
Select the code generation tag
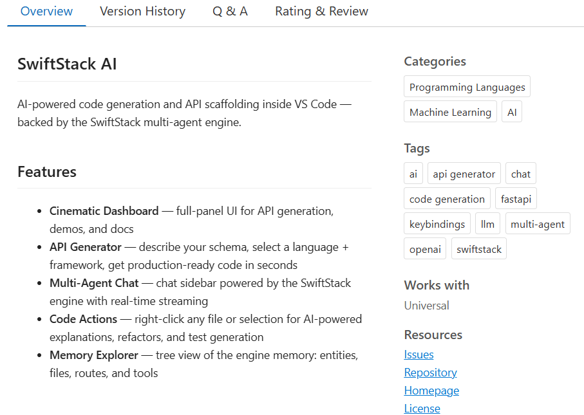pyautogui.click(x=447, y=198)
